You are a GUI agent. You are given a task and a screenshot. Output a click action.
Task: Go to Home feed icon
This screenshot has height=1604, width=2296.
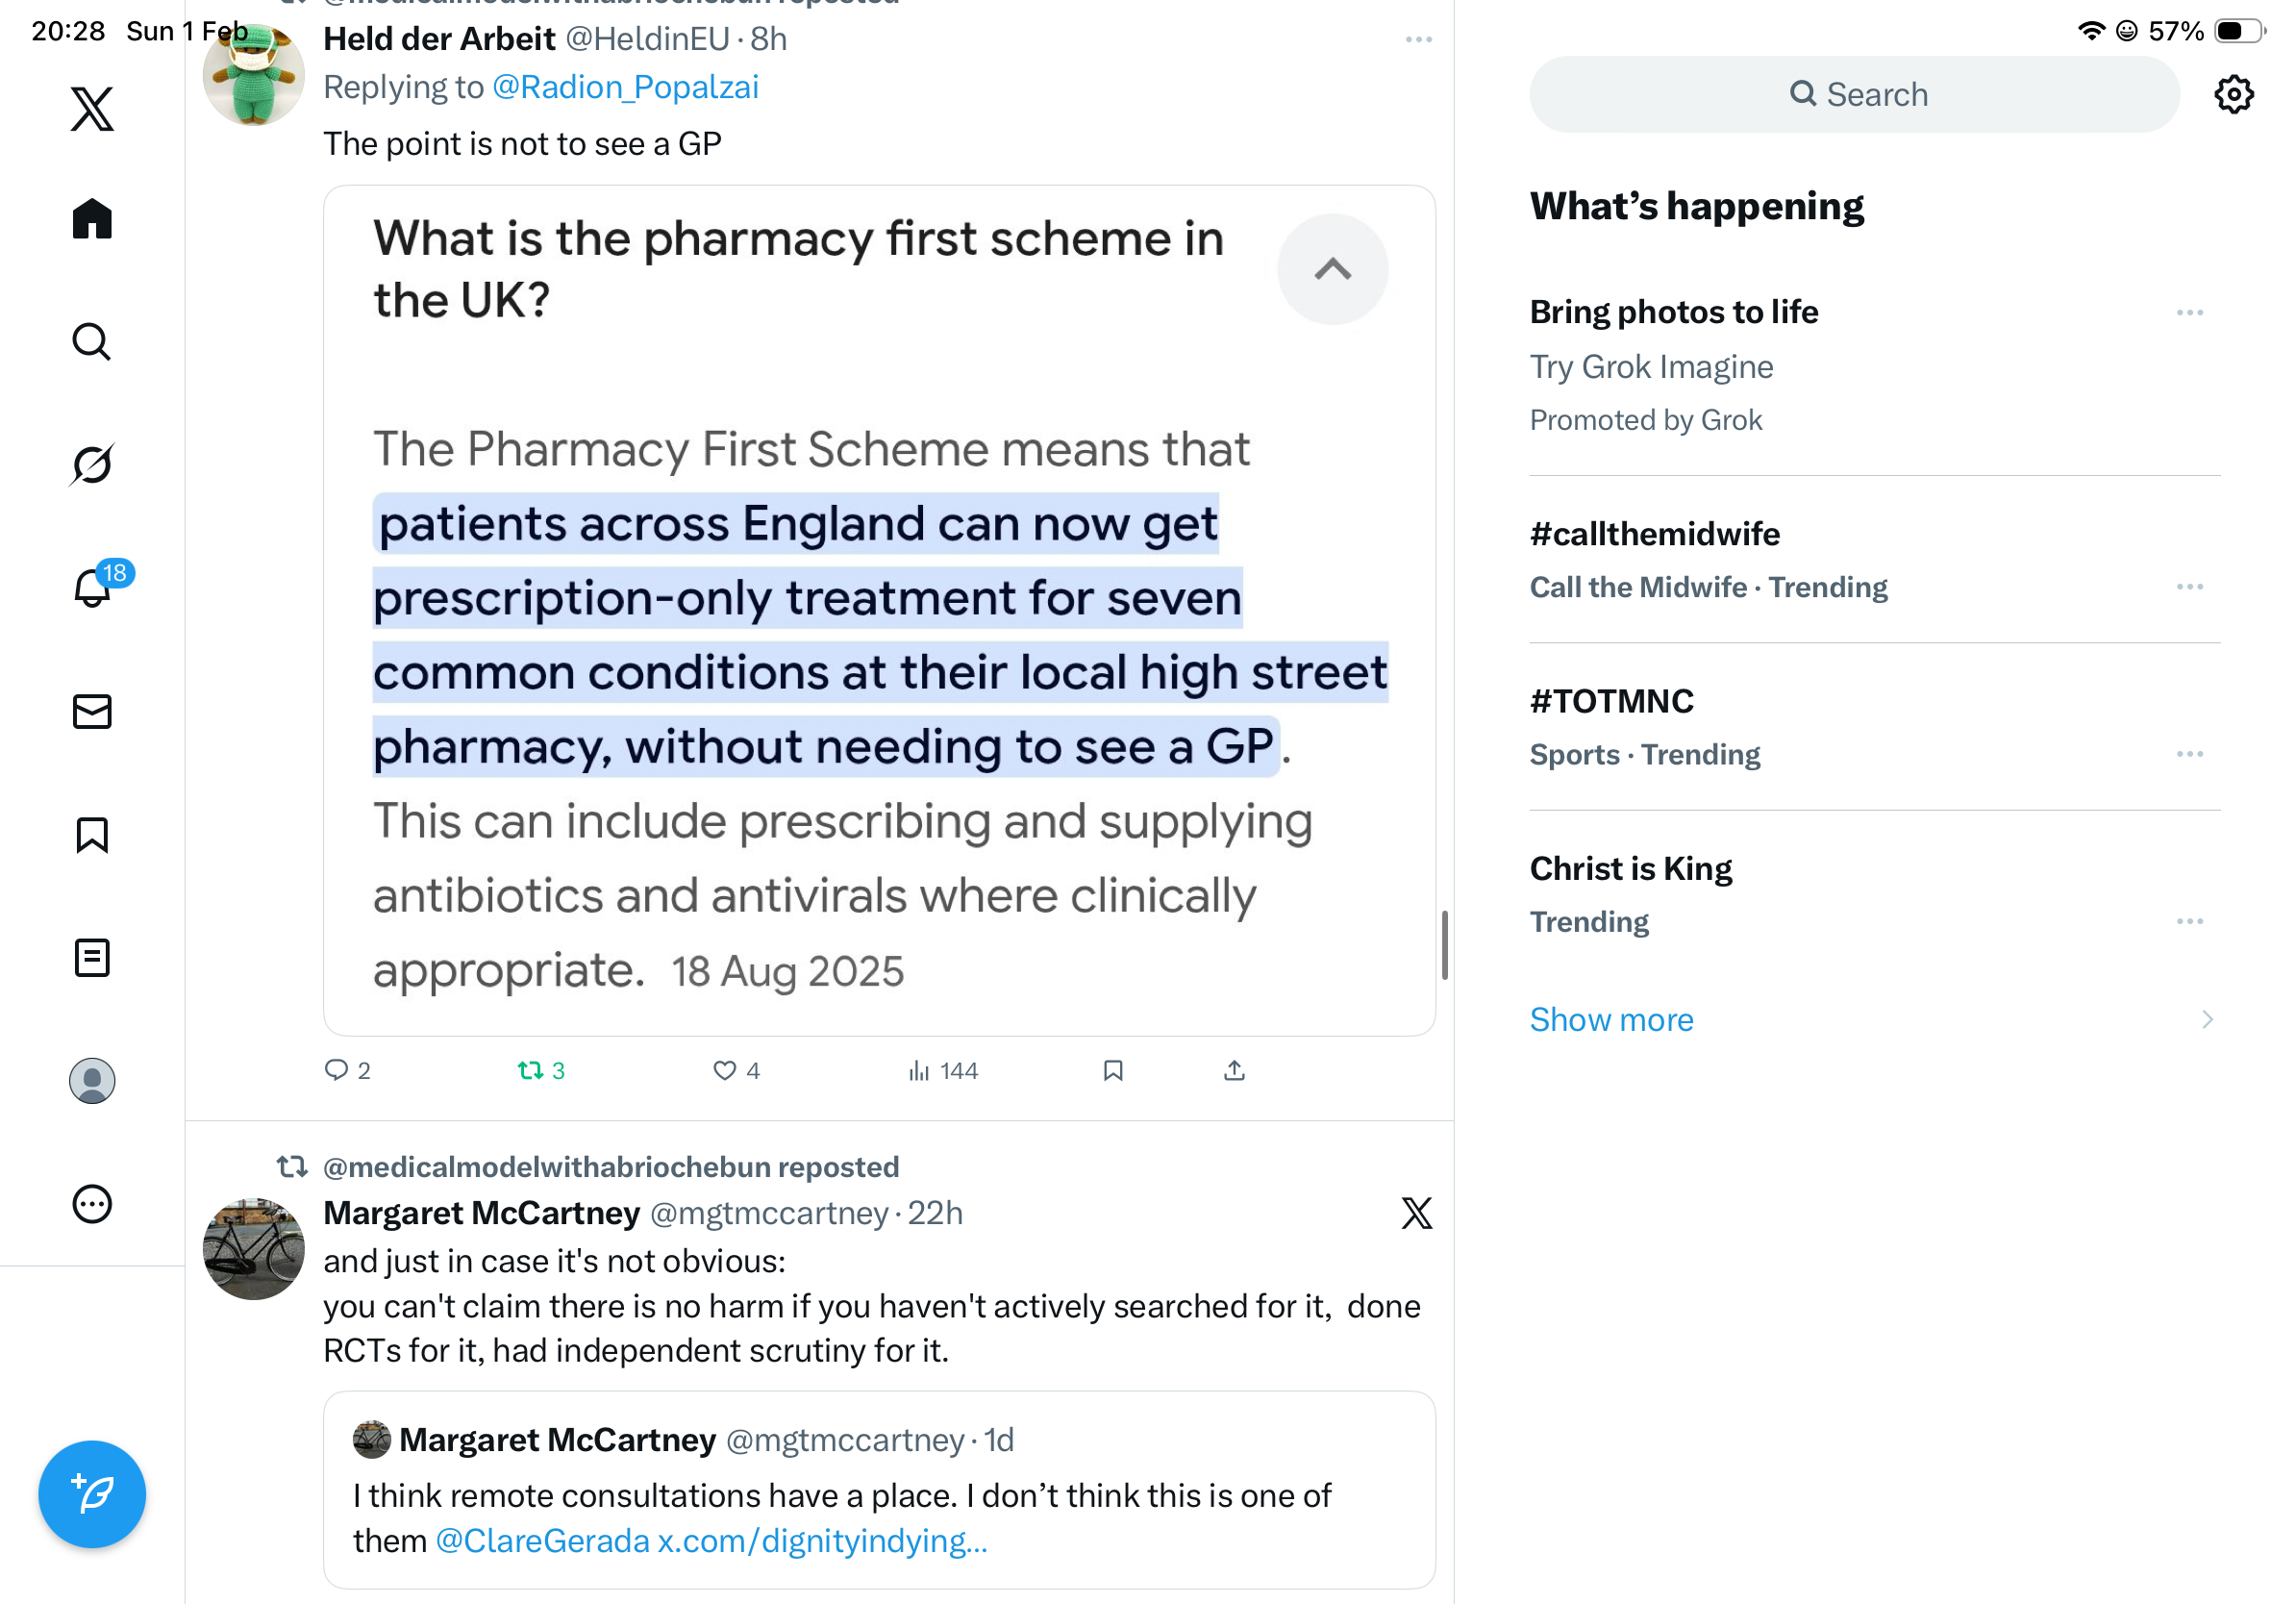92,219
